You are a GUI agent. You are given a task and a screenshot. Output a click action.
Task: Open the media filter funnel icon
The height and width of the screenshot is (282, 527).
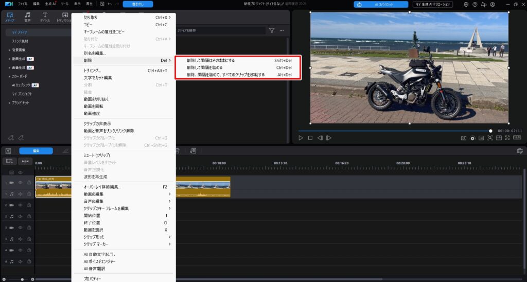point(272,30)
